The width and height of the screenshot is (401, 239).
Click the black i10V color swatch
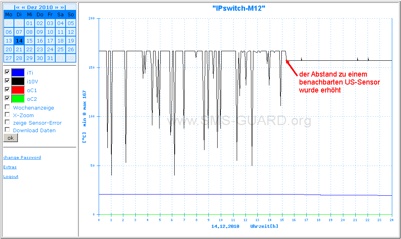click(18, 81)
